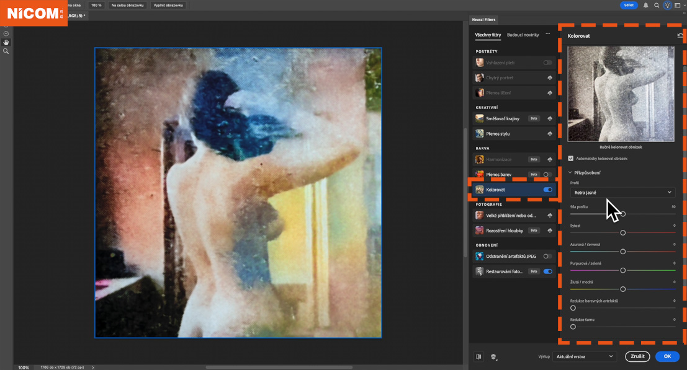Confirm with the OK button
687x370 pixels.
coord(667,356)
